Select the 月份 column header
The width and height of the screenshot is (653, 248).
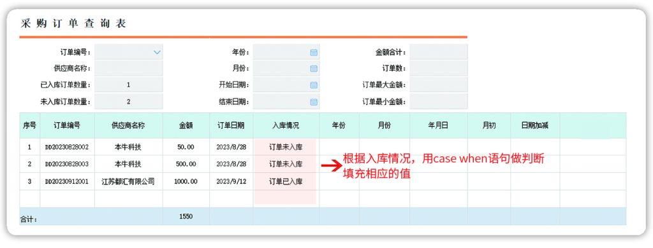click(x=385, y=125)
